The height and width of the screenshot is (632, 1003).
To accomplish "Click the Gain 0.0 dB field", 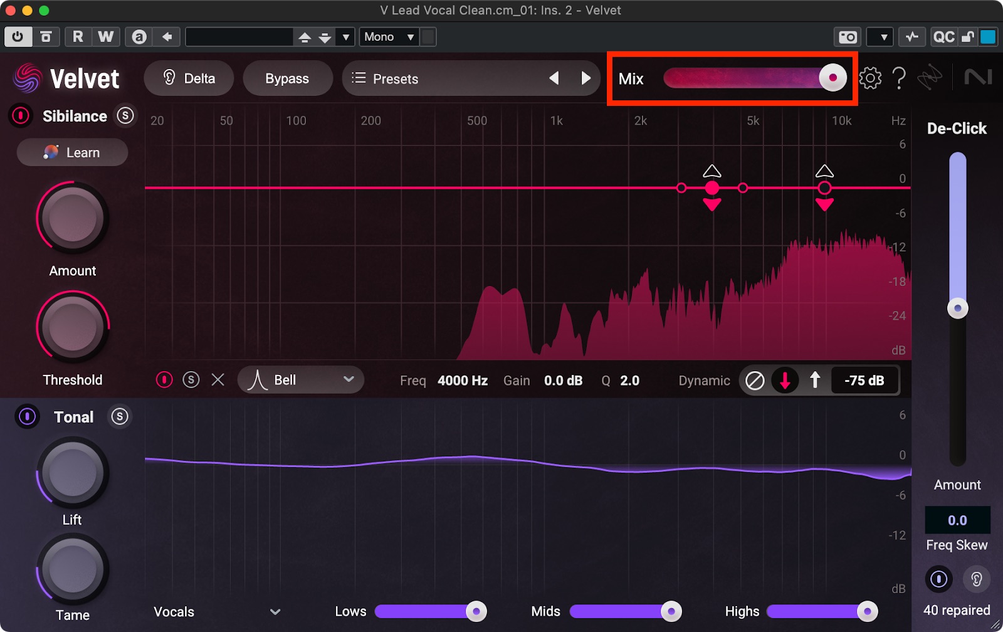I will (563, 381).
